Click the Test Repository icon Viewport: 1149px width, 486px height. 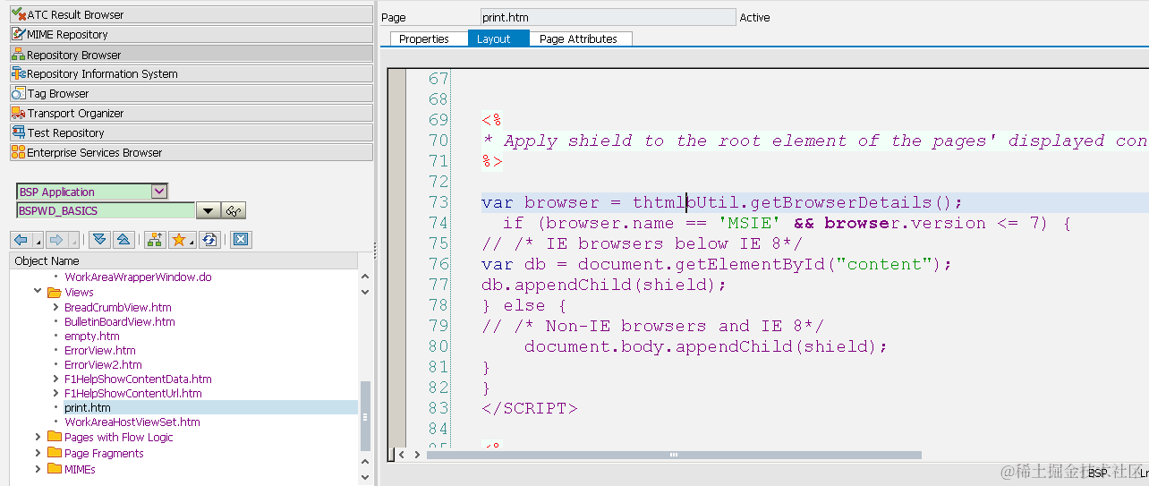[19, 132]
